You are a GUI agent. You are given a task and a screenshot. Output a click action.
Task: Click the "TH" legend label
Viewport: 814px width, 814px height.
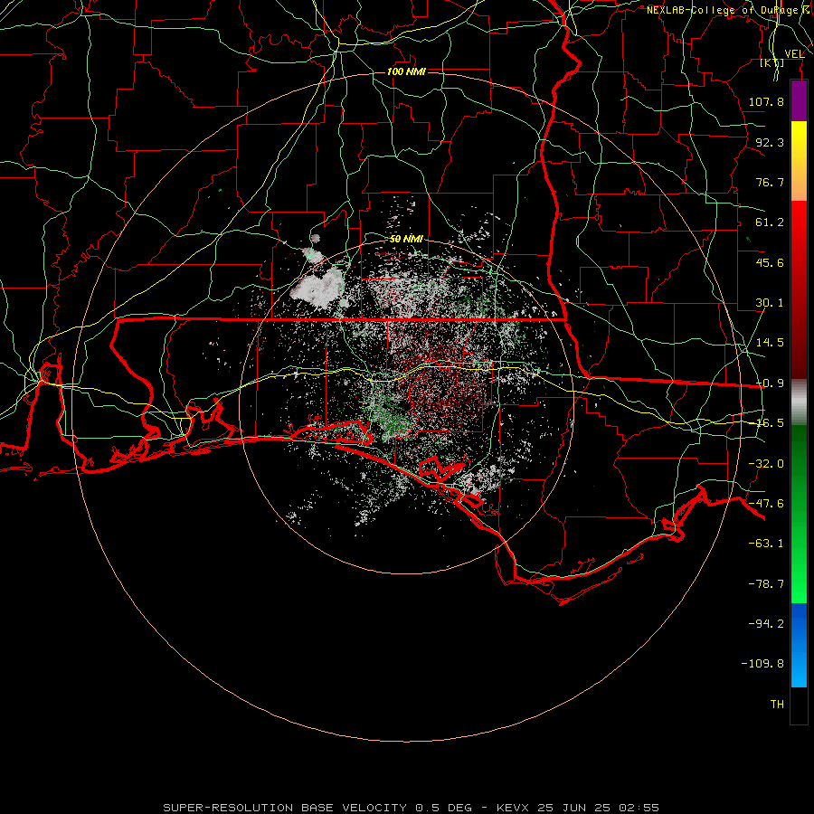[x=777, y=705]
